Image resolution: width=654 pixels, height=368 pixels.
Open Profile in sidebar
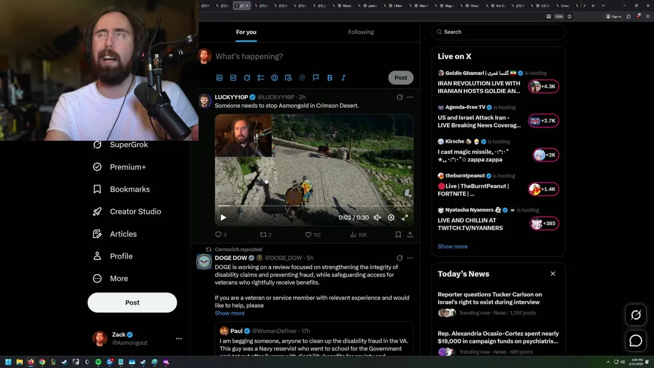coord(113,256)
